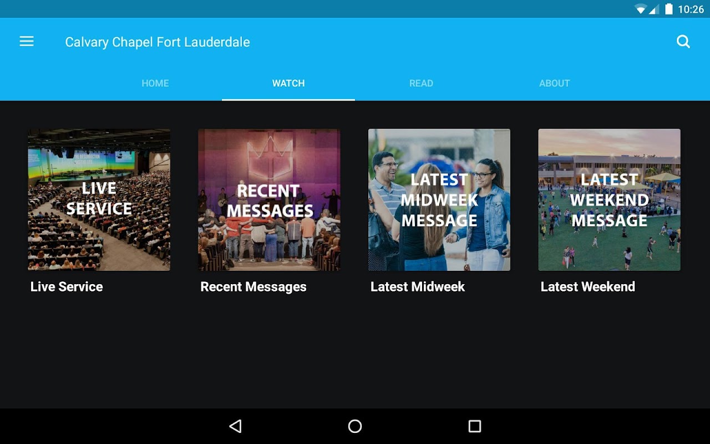Tap the battery status icon
710x444 pixels.
click(669, 9)
